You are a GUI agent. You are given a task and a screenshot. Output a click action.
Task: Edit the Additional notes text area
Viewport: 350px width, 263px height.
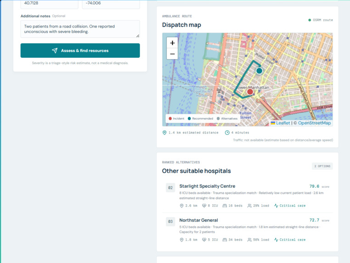80,29
